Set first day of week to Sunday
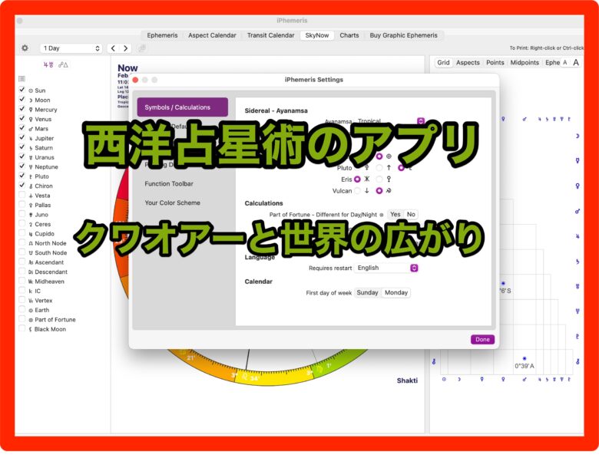Screen dimensions: 599x461 pyautogui.click(x=367, y=293)
